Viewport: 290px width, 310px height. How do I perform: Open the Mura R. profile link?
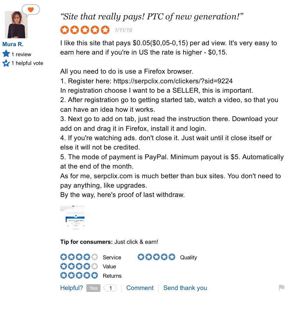point(13,44)
